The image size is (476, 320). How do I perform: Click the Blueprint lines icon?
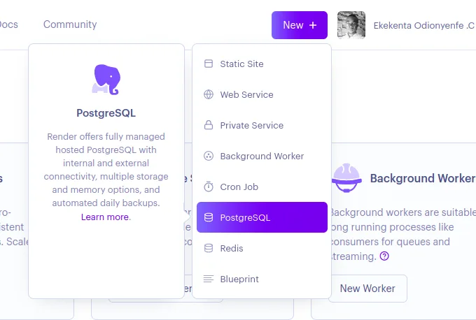[209, 279]
